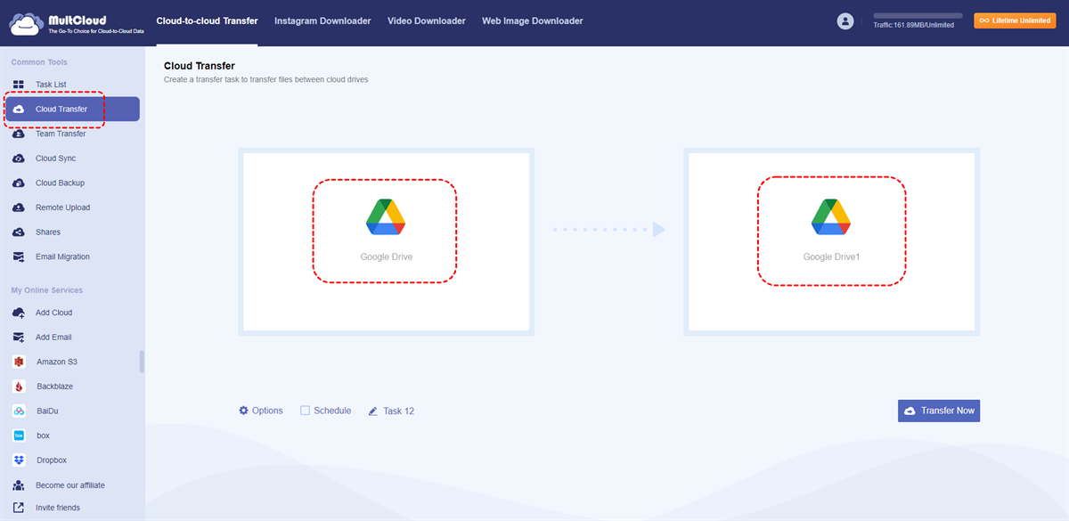Click the BaiDu cloud icon
Image resolution: width=1069 pixels, height=521 pixels.
(x=19, y=411)
